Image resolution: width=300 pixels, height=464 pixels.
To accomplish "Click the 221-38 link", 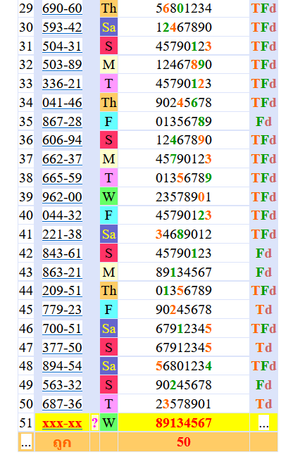I will 62,234.
